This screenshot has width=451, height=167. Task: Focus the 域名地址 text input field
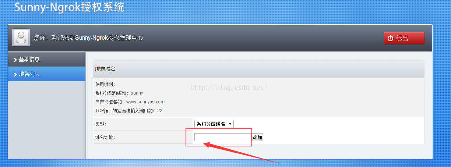pos(223,137)
